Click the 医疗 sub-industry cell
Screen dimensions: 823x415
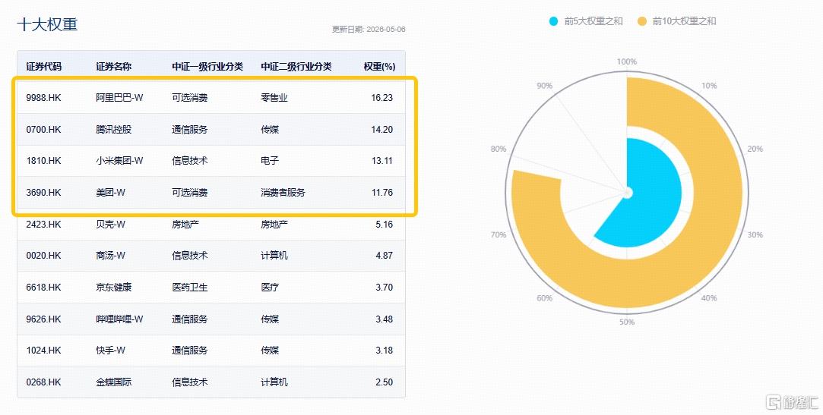pos(270,287)
